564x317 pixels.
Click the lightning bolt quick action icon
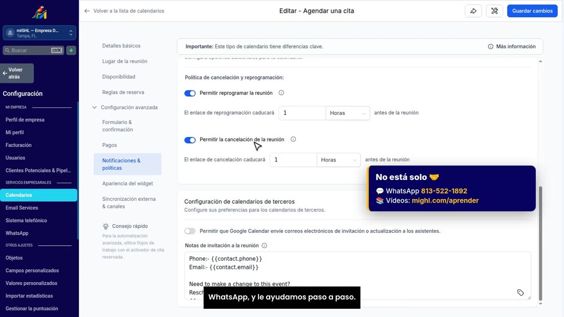pyautogui.click(x=71, y=50)
